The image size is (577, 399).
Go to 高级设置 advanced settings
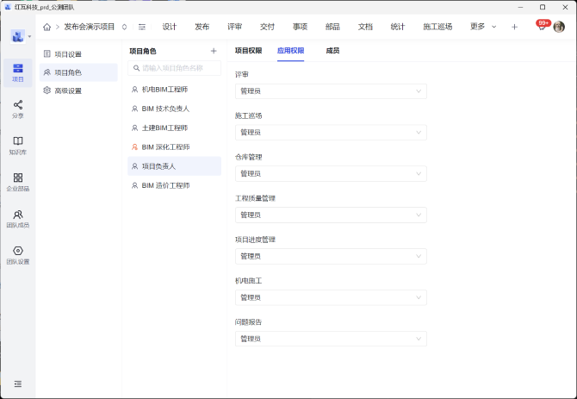pos(67,90)
